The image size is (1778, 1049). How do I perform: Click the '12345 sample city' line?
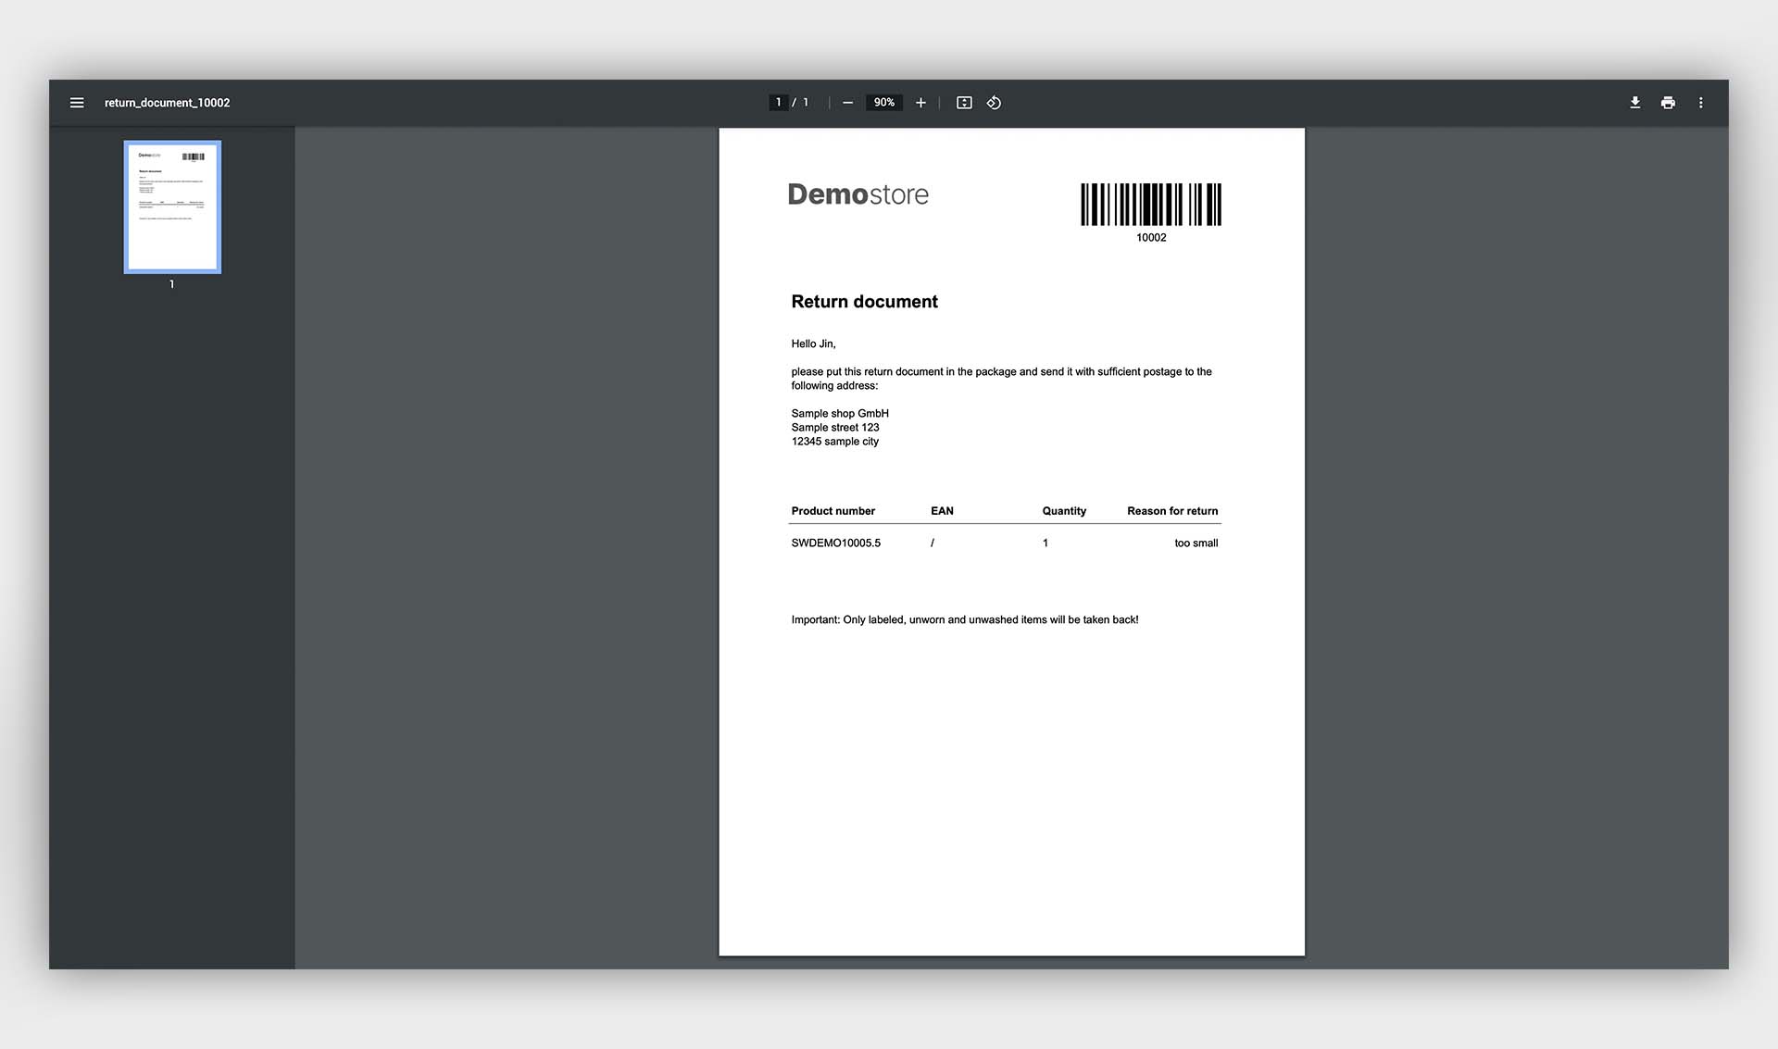835,442
